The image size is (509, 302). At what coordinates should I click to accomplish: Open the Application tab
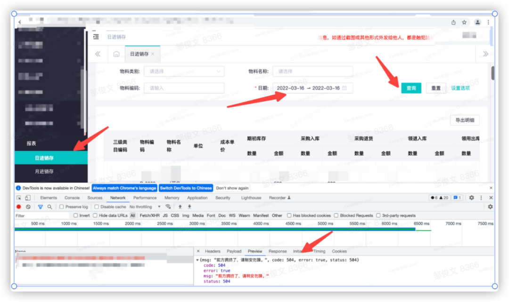[197, 198]
